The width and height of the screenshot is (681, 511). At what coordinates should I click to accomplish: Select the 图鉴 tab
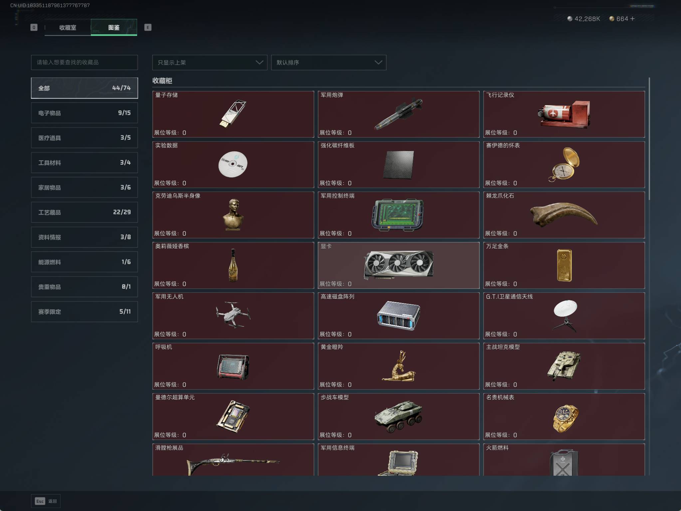pyautogui.click(x=114, y=28)
